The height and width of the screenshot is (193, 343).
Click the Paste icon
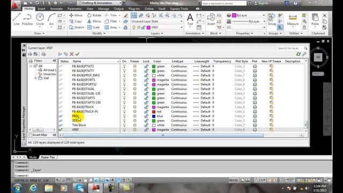[315, 19]
